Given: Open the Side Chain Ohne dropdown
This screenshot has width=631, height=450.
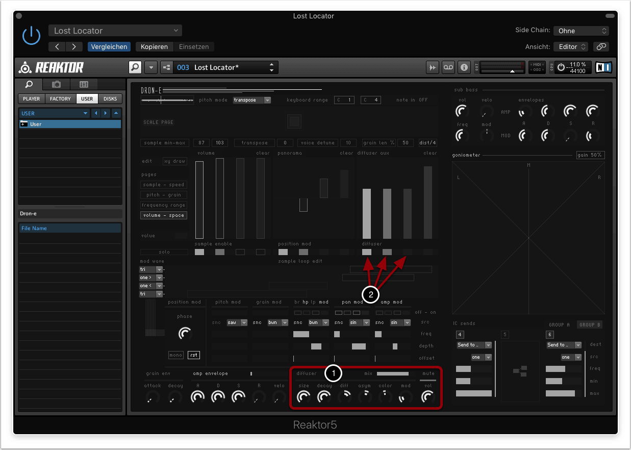Looking at the screenshot, I should [581, 31].
